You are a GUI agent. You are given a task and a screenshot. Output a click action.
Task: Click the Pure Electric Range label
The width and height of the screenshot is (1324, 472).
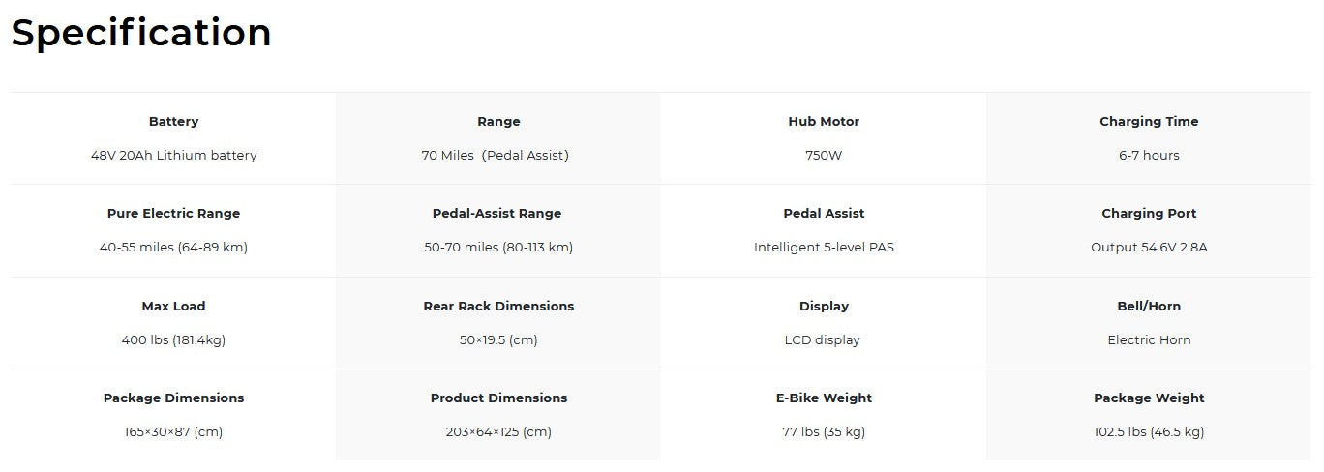click(173, 214)
